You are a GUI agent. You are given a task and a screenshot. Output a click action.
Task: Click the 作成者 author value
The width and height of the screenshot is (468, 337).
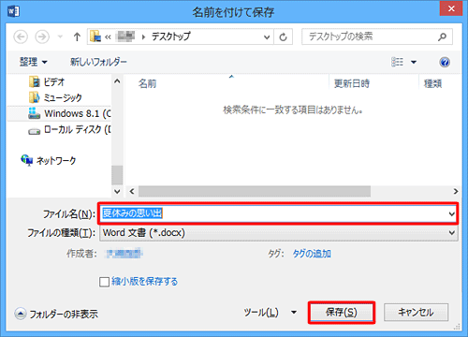coord(124,254)
